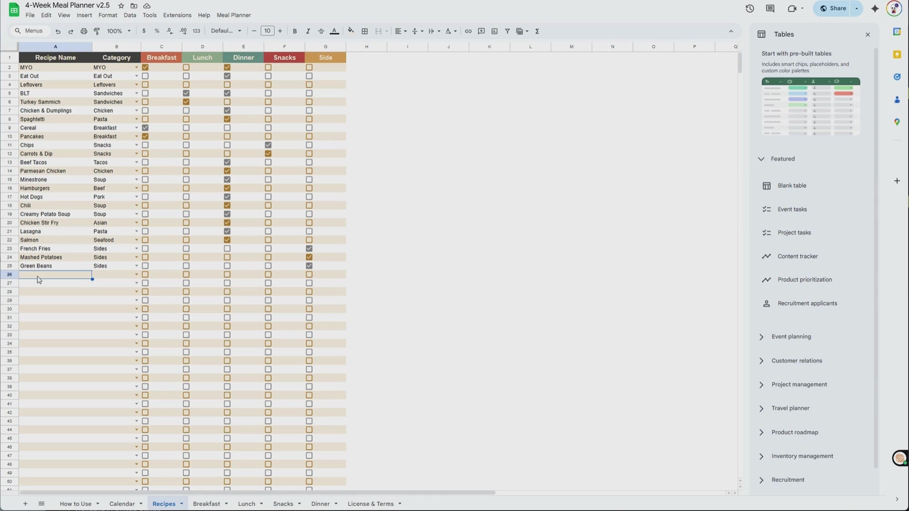The width and height of the screenshot is (909, 511).
Task: Open version history clock icon
Action: tap(749, 9)
